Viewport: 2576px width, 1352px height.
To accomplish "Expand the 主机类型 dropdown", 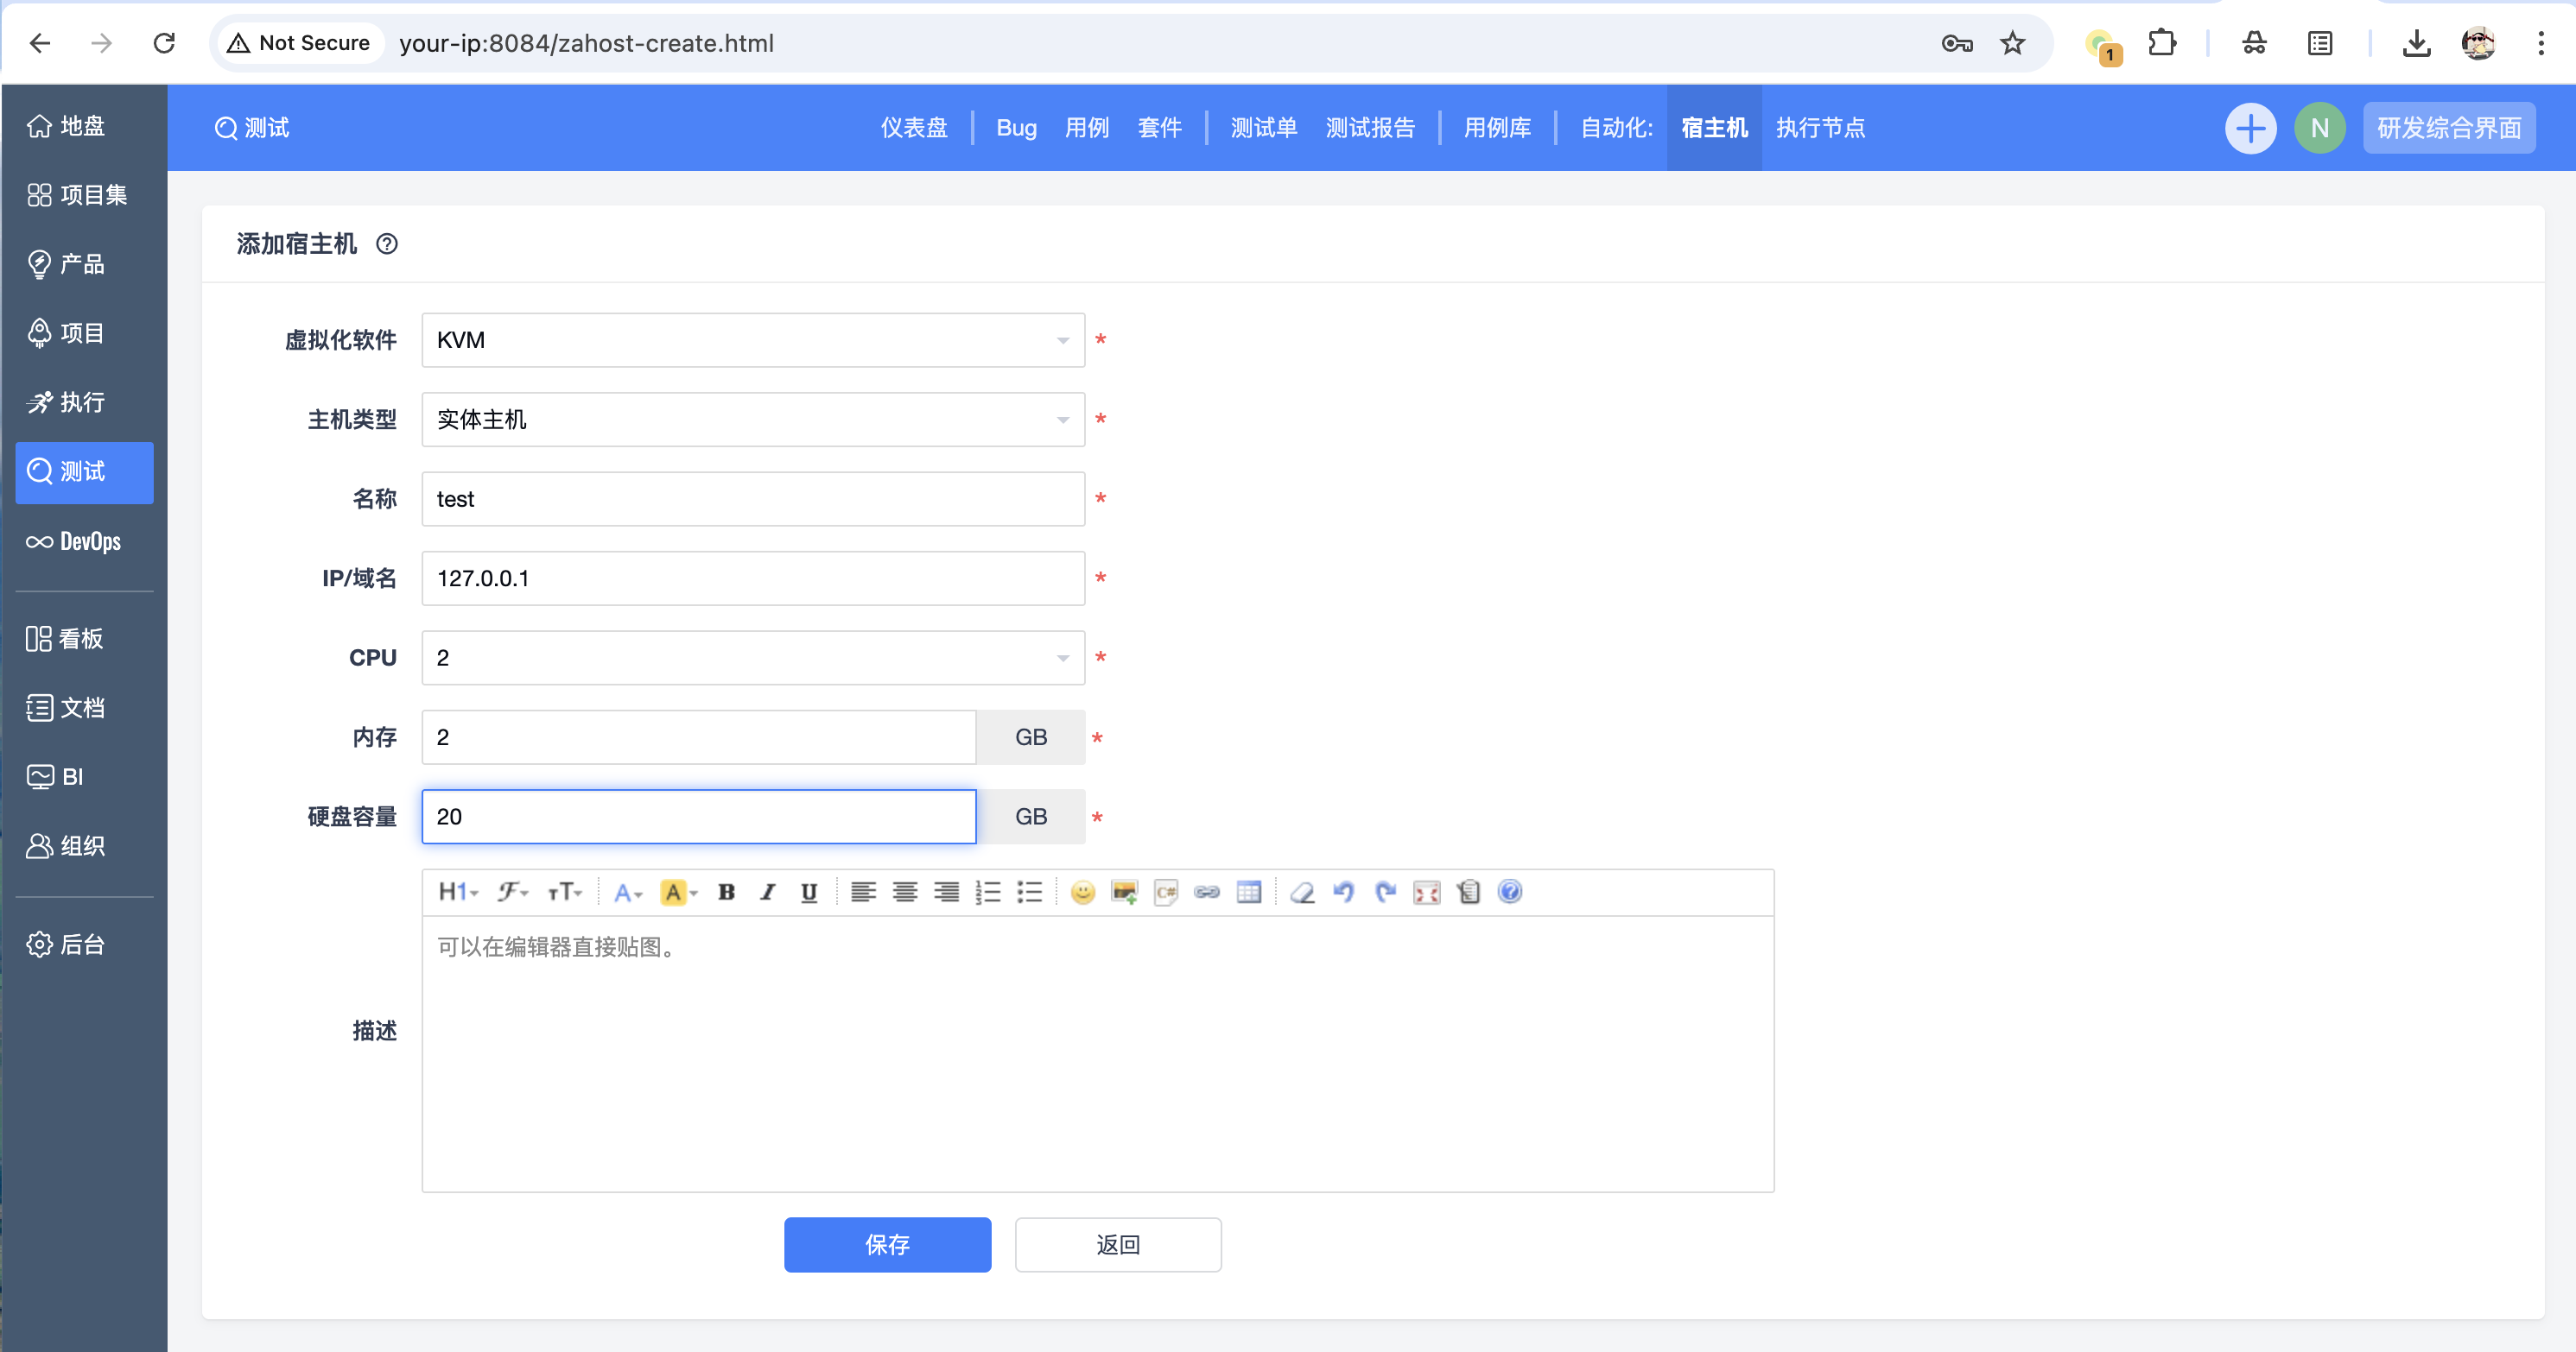I will point(753,420).
